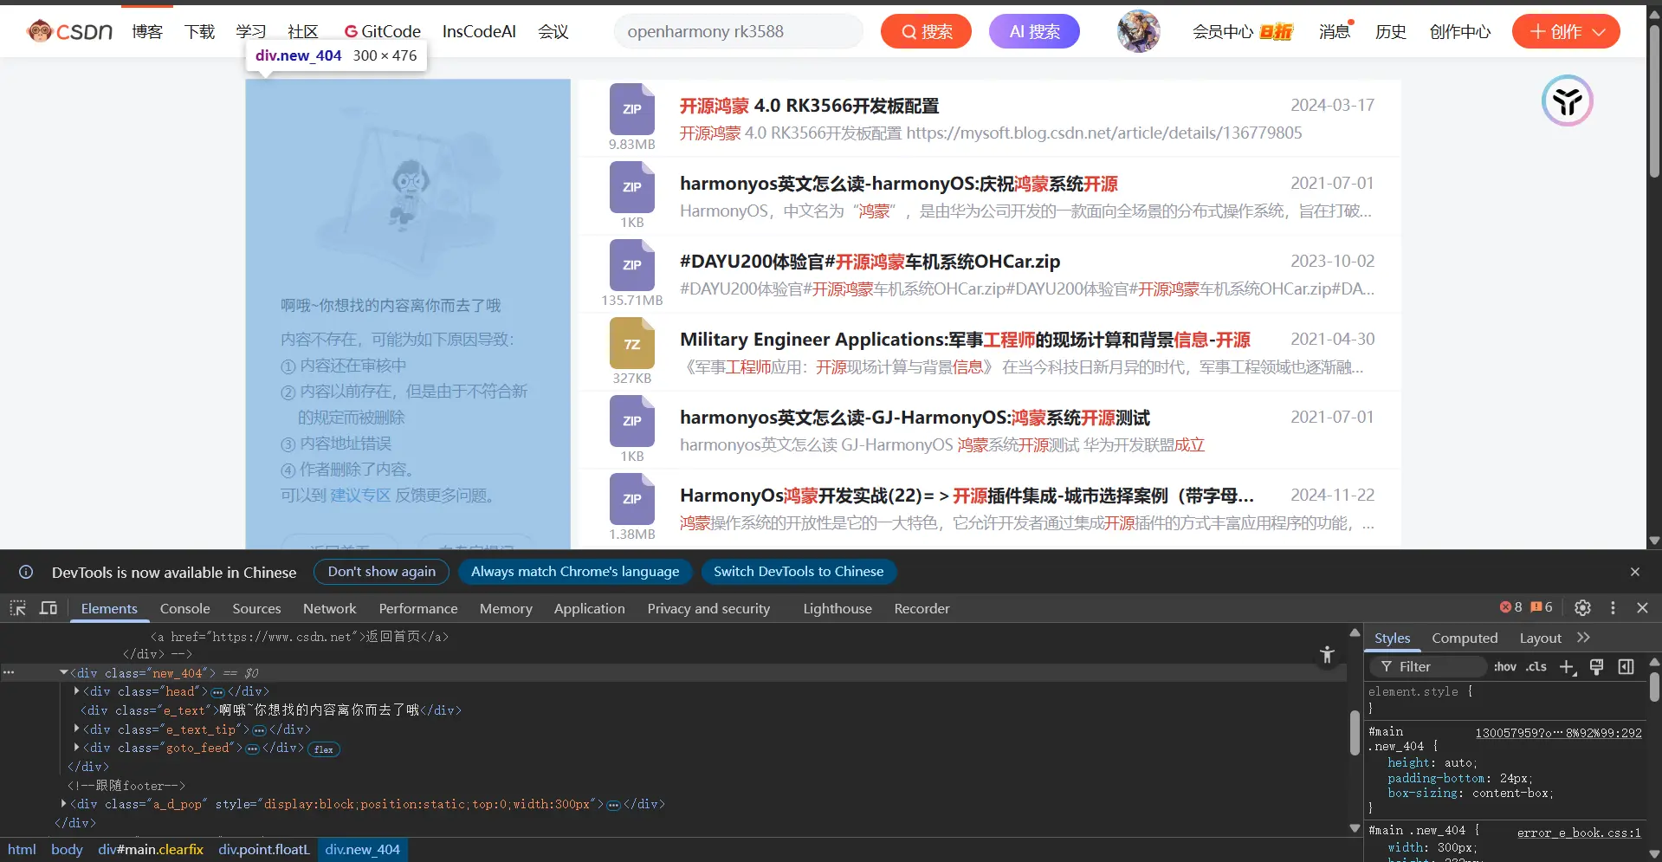Open the 创作 dropdown button
The height and width of the screenshot is (862, 1662).
coord(1566,31)
